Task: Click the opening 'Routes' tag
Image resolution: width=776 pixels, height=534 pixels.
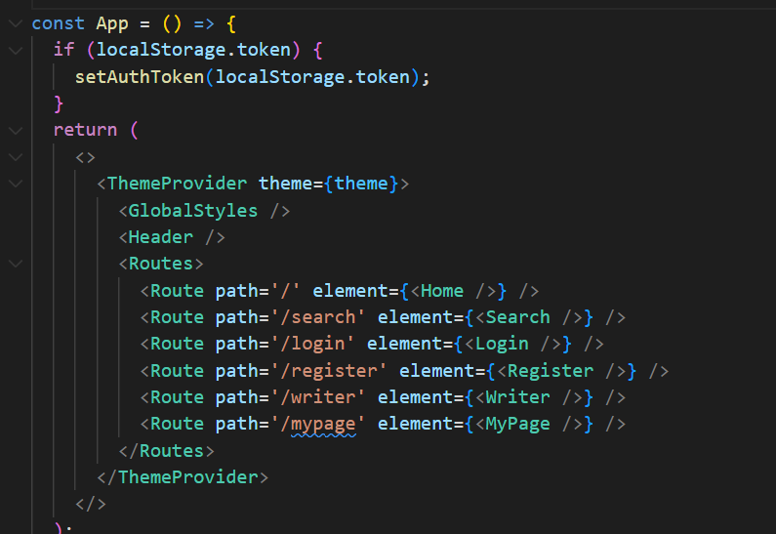Action: 161,264
